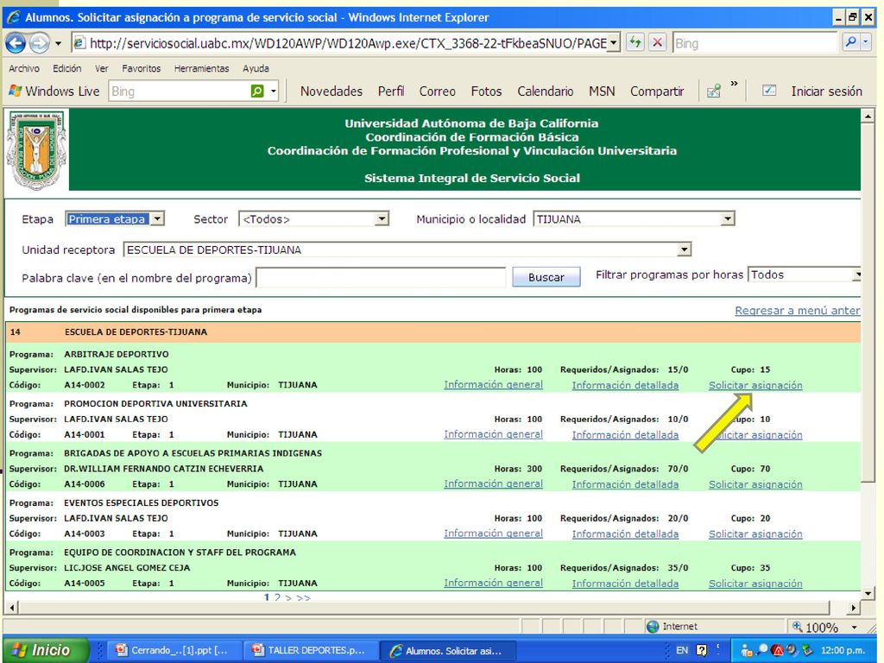Open the 100% zoom level dropdown
Viewport: 884px width, 663px height.
click(854, 628)
